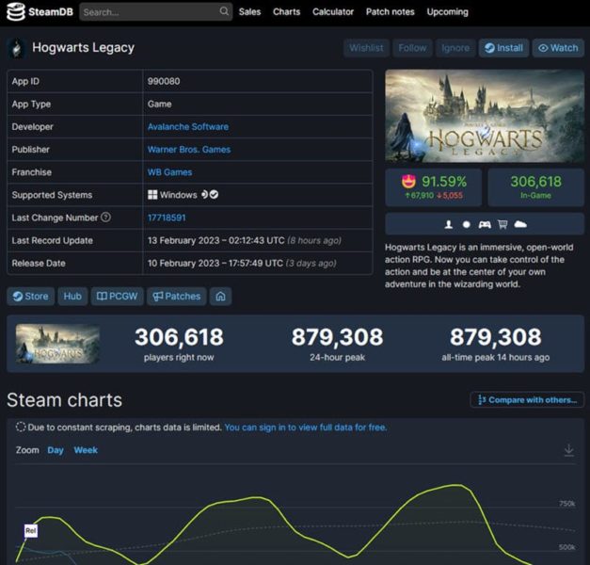590x565 pixels.
Task: Click the controller support gamepad icon
Action: [x=485, y=224]
